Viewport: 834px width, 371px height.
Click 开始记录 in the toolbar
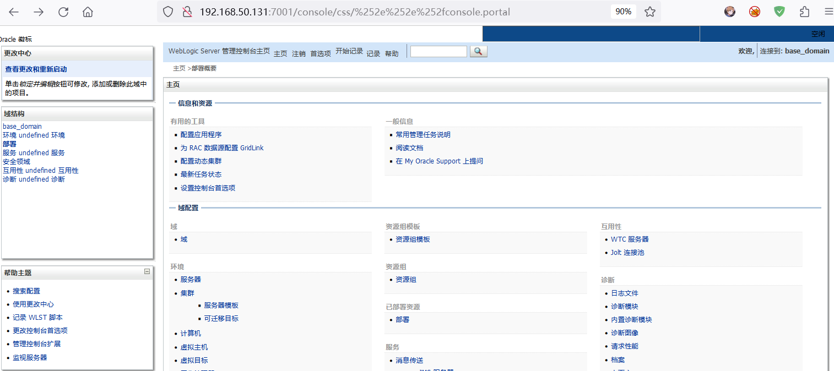(349, 51)
